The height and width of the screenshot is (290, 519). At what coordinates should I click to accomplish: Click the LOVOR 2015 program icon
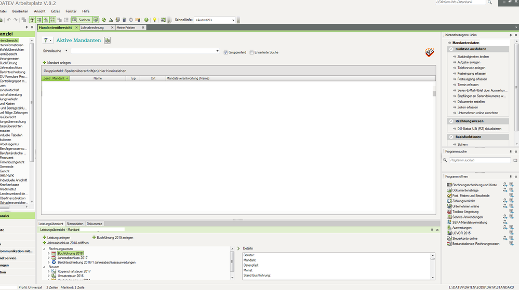click(449, 233)
